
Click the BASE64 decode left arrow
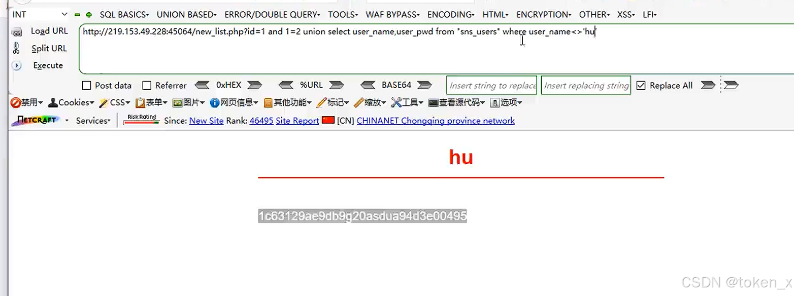tap(368, 85)
